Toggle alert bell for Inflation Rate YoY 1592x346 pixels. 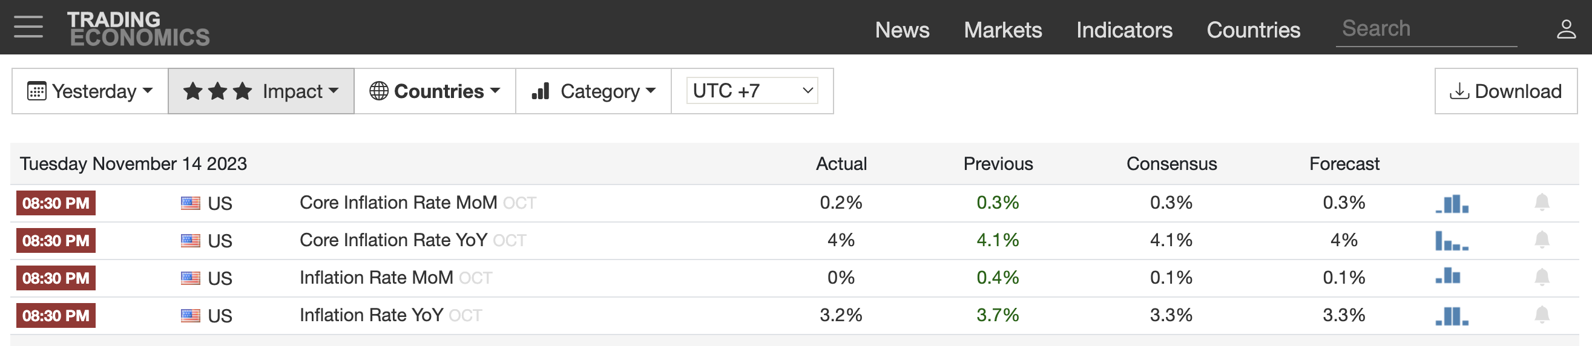[1542, 315]
